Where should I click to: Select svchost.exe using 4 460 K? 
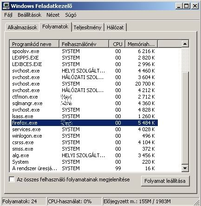pyautogui.click(x=84, y=71)
